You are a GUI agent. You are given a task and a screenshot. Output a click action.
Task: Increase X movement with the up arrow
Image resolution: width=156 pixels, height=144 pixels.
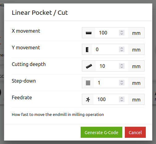[122, 31]
